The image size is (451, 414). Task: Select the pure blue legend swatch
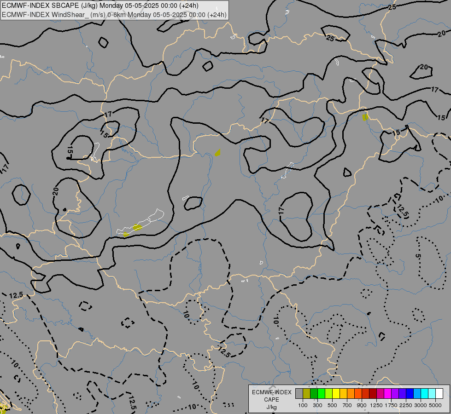click(x=410, y=394)
